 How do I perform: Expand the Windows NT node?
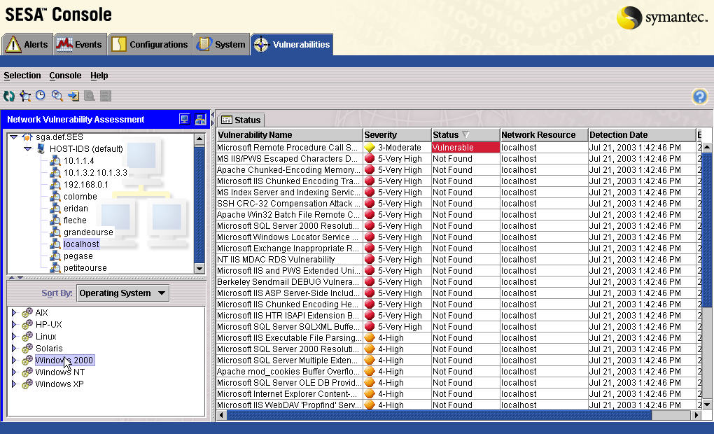click(14, 372)
